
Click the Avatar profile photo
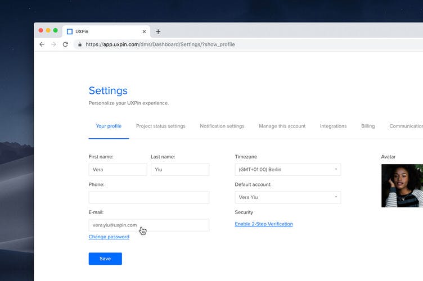402,185
